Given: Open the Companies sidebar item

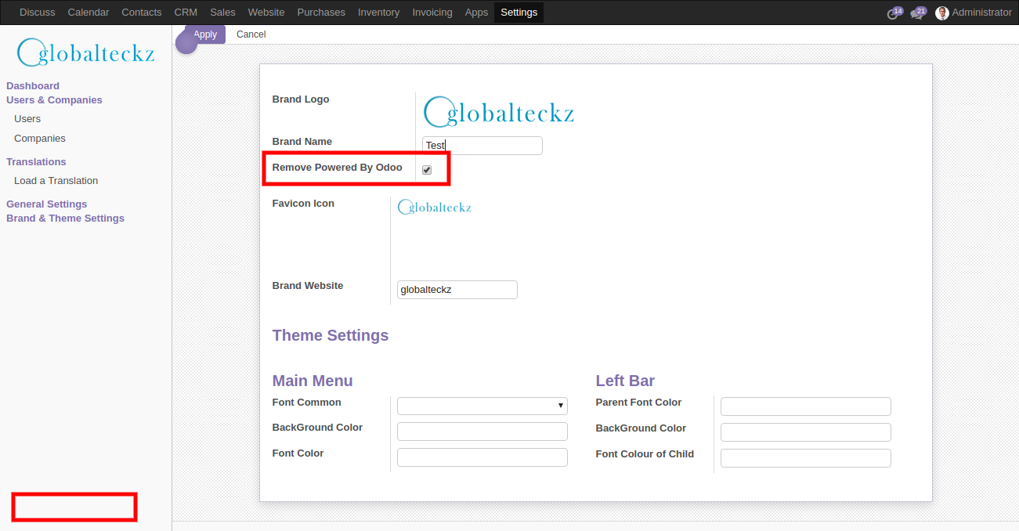Looking at the screenshot, I should pos(40,139).
